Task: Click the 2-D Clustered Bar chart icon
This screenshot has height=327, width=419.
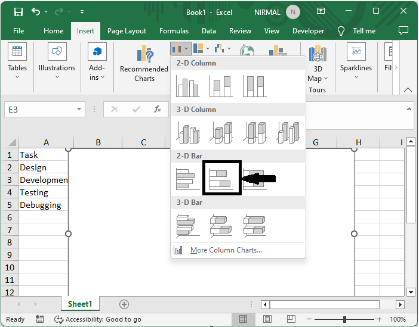Action: [187, 177]
